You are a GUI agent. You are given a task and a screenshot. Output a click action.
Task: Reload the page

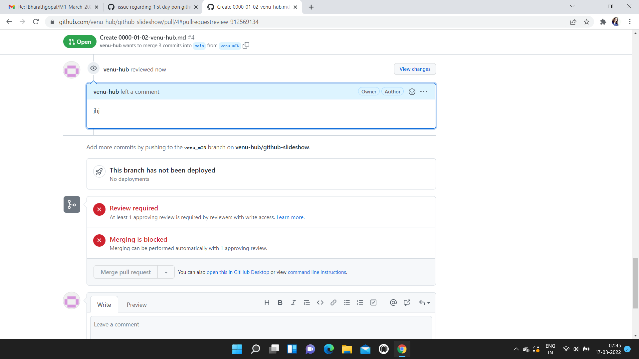coord(36,22)
